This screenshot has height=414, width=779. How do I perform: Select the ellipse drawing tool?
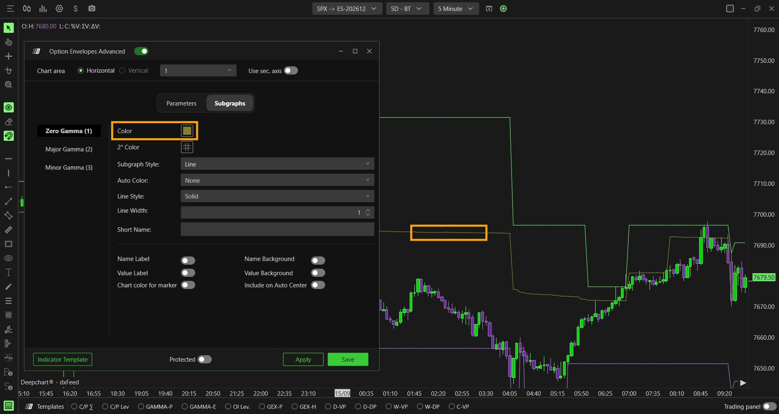tap(9, 258)
